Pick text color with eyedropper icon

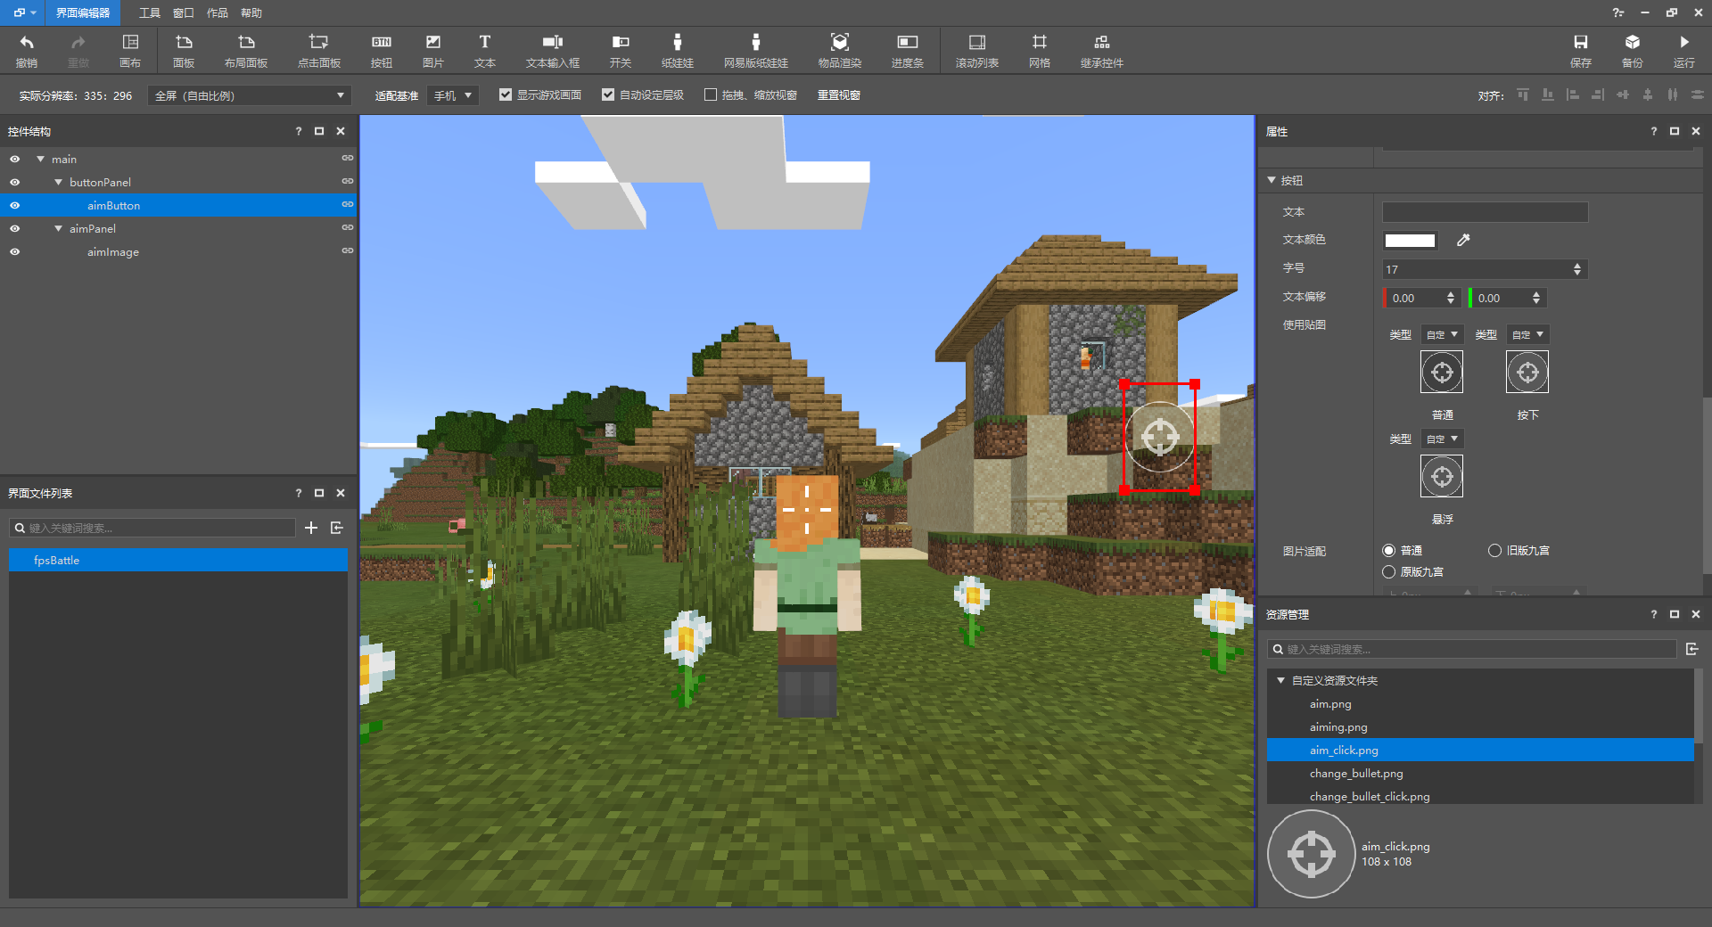[x=1463, y=240]
